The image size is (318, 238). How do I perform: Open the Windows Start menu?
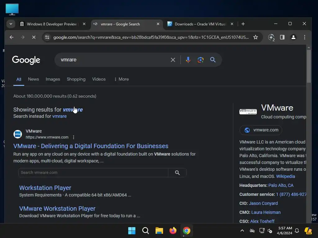tap(132, 231)
